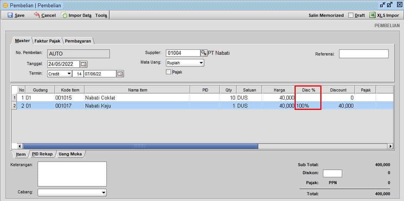Click the Referensi input field

(363, 54)
